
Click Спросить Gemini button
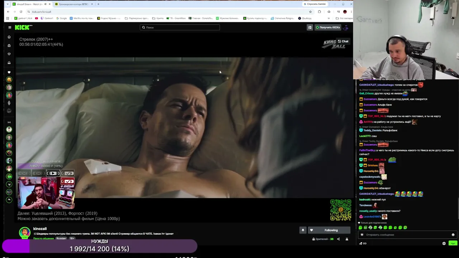tap(315, 4)
